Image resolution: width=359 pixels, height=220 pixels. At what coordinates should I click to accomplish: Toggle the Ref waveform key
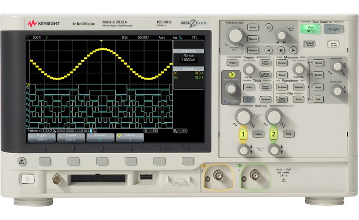pos(318,99)
